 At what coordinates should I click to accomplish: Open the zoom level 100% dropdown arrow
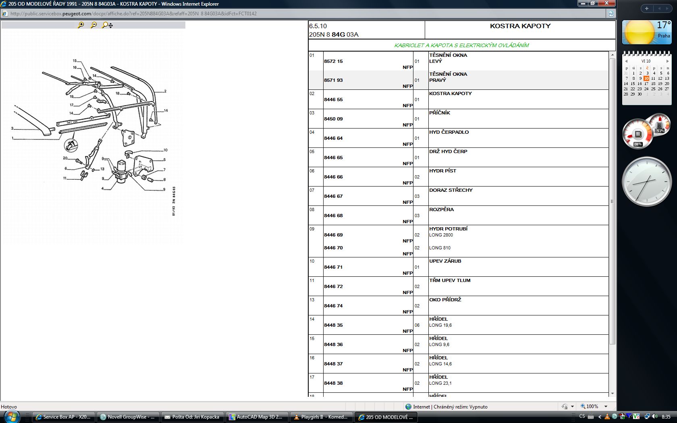pyautogui.click(x=606, y=407)
